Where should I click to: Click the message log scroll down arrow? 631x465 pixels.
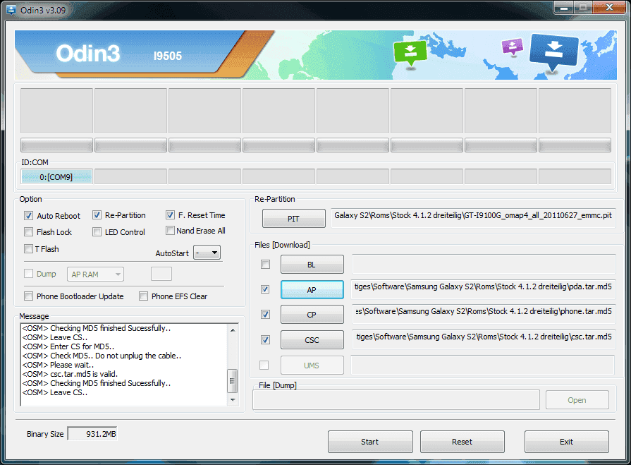coord(233,400)
